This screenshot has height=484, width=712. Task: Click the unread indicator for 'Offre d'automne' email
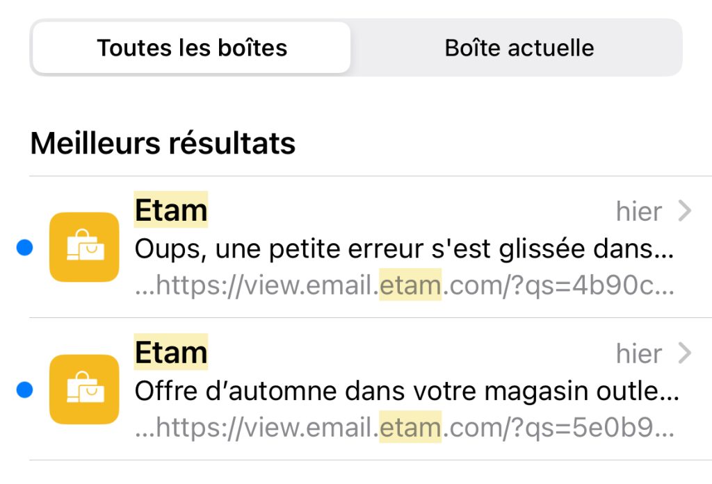pyautogui.click(x=24, y=390)
